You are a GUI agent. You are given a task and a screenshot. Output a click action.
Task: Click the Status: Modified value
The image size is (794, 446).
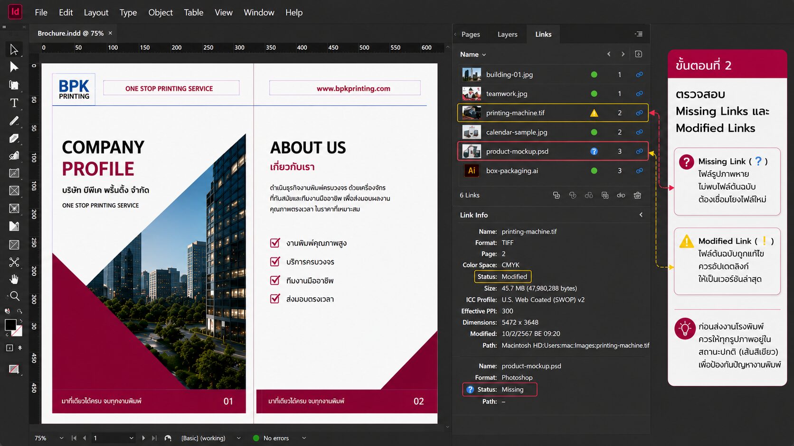(514, 276)
